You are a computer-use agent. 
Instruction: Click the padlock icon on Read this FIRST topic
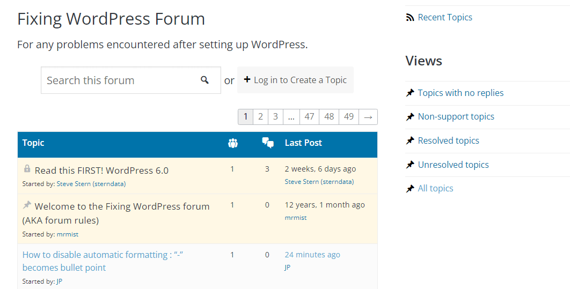click(27, 168)
